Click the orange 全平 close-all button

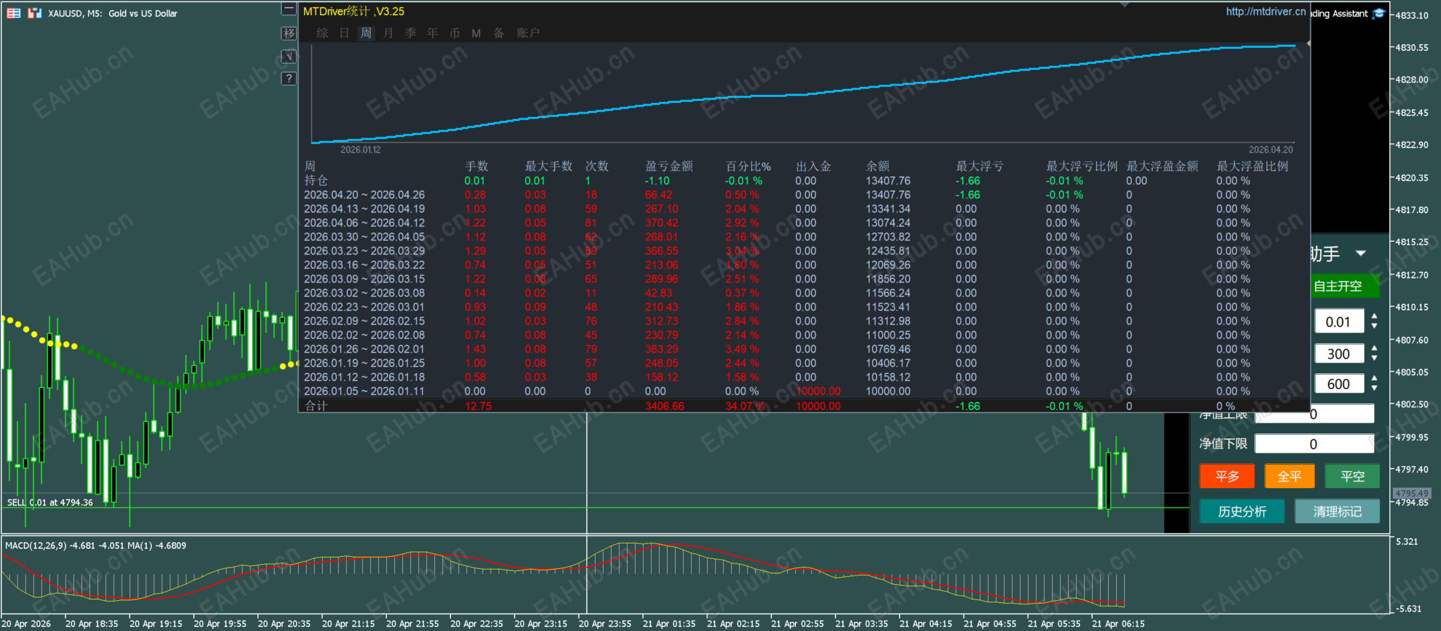(1289, 476)
